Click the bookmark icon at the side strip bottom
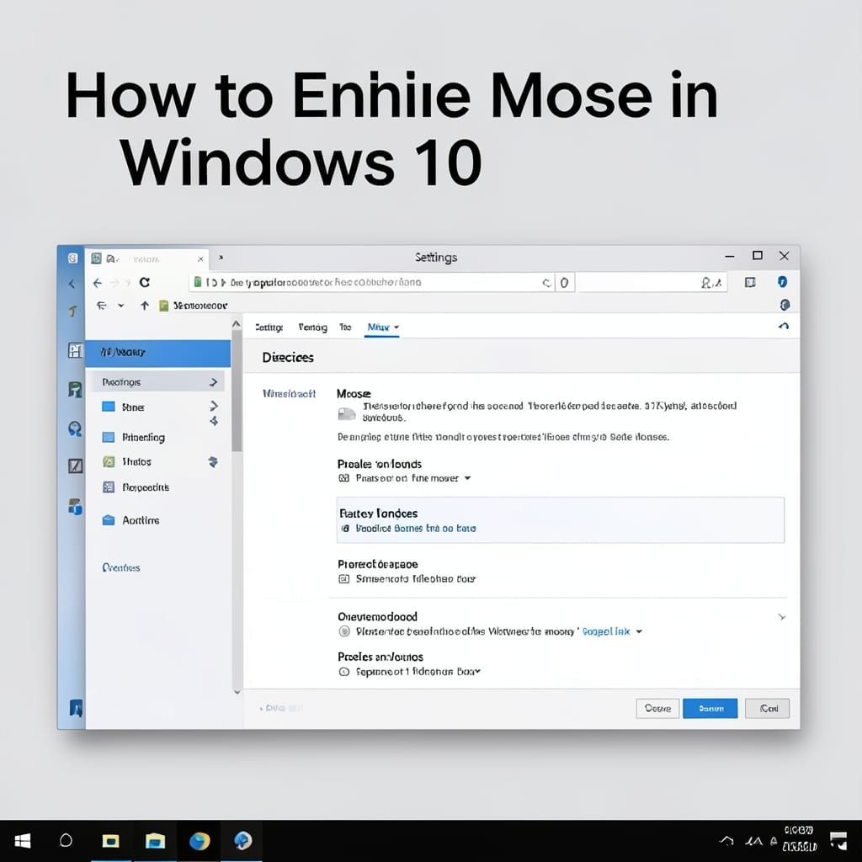 [76, 708]
